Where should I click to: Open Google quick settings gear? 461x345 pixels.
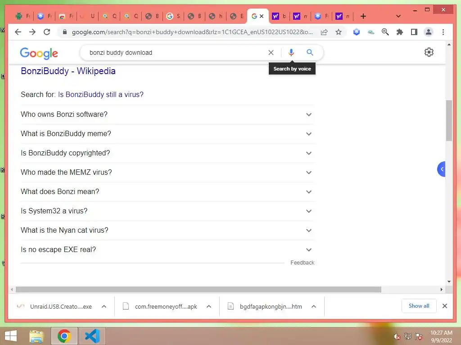429,52
